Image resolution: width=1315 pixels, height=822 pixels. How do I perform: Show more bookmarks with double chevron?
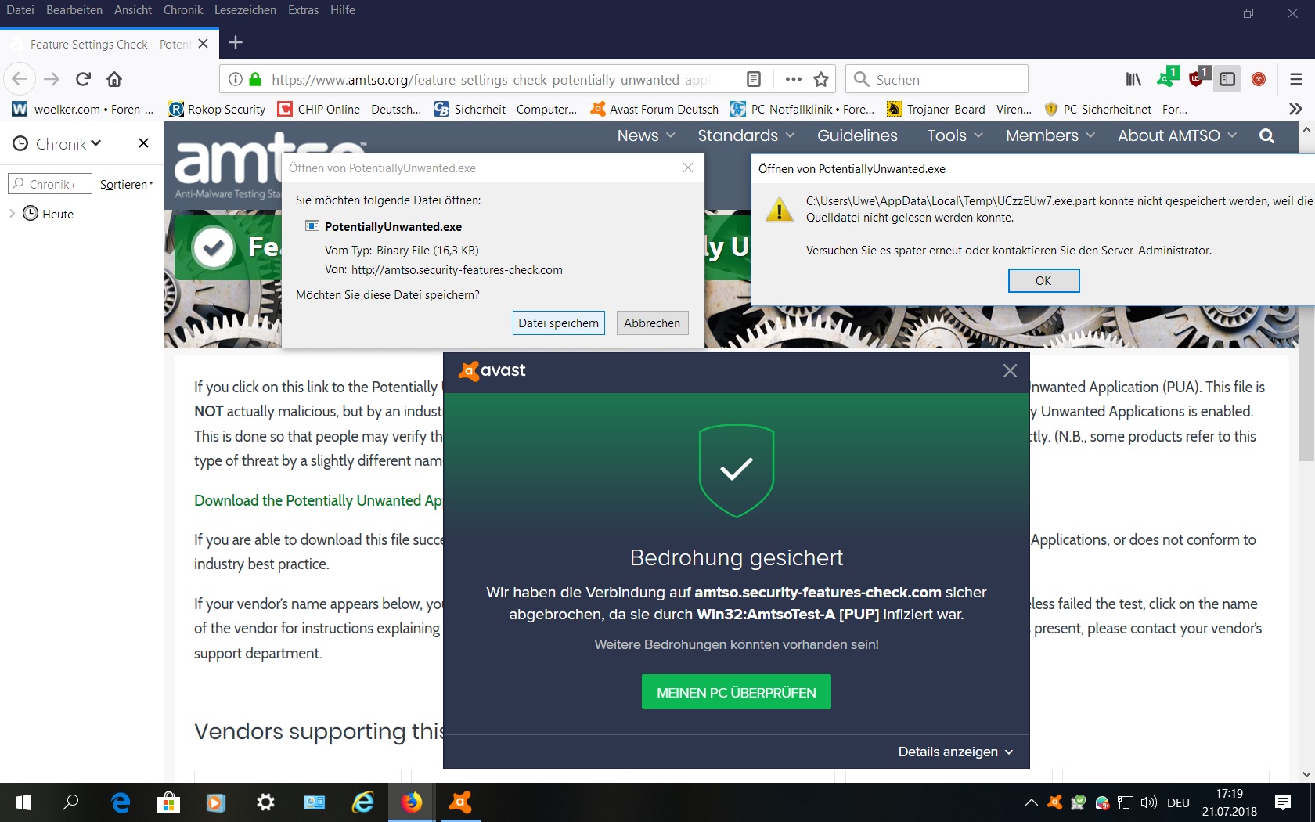pos(1295,109)
